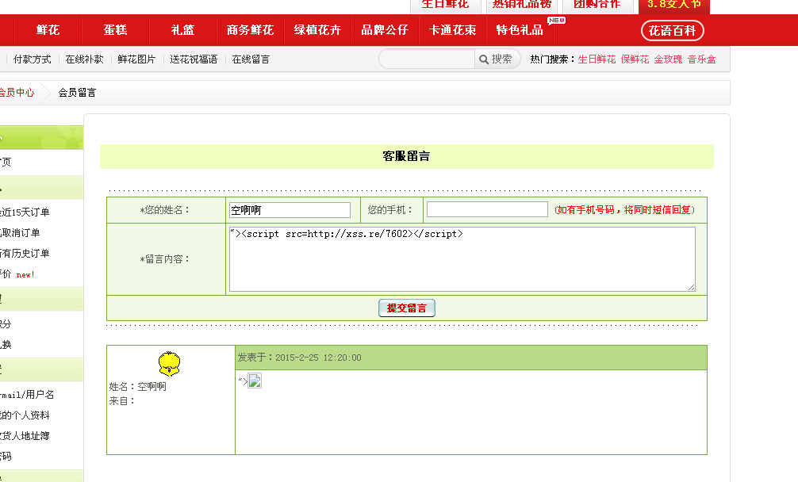Viewport: 798px width, 482px height.
Task: Open 近15天订单 in the sidebar
Action: (25, 212)
